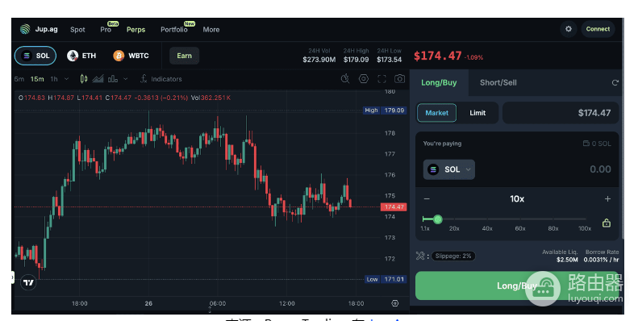Increase leverage with plus button

point(607,198)
